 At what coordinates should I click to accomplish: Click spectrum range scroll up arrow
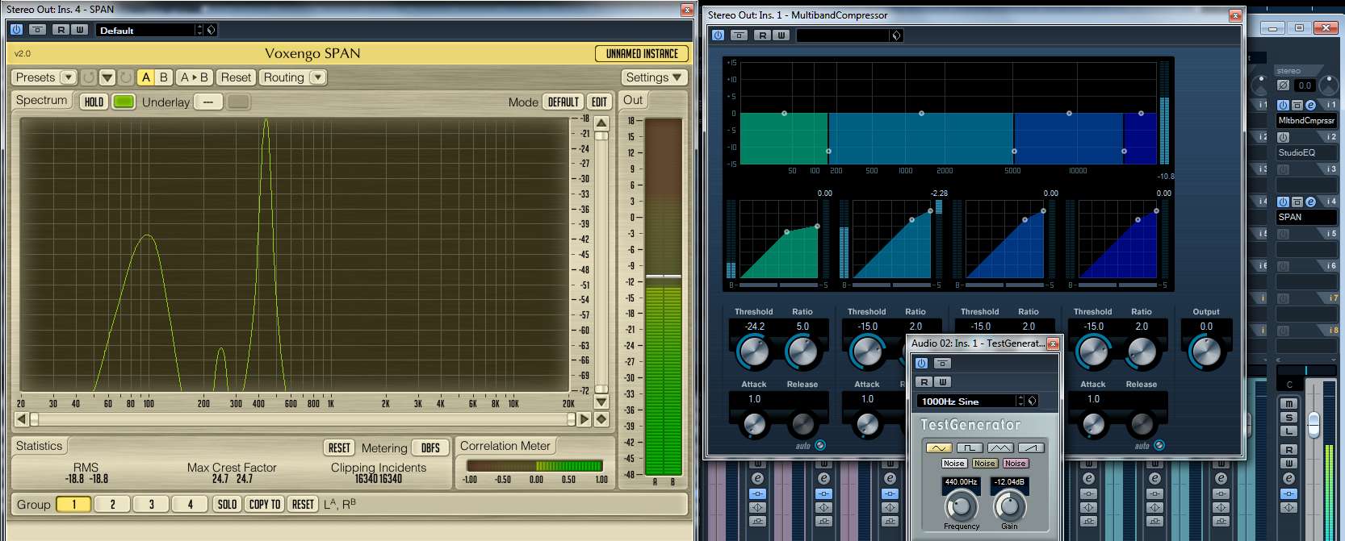tap(601, 123)
